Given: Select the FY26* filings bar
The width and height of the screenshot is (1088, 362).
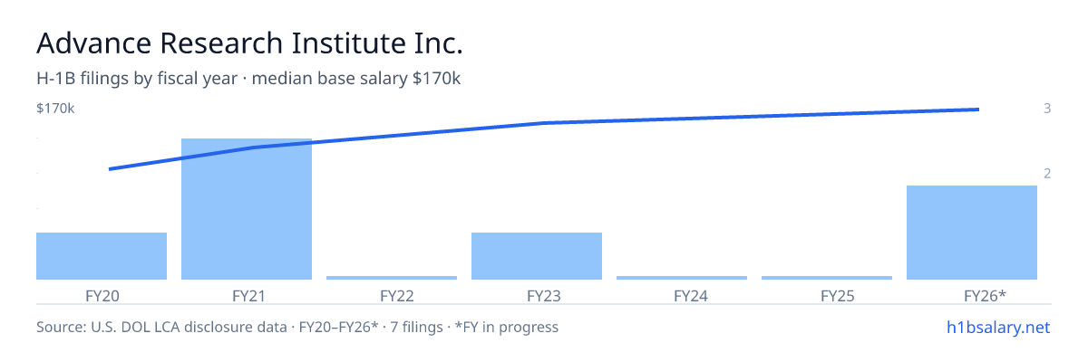Looking at the screenshot, I should pyautogui.click(x=972, y=233).
